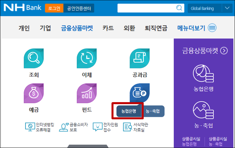The image size is (235, 148).
Task: Click the arrow circle beside 금융상품마켓
Action: [224, 51]
